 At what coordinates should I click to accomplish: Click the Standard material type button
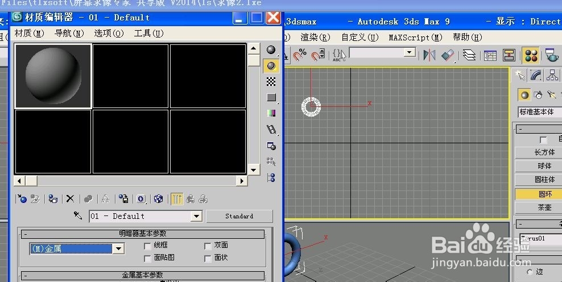[239, 216]
